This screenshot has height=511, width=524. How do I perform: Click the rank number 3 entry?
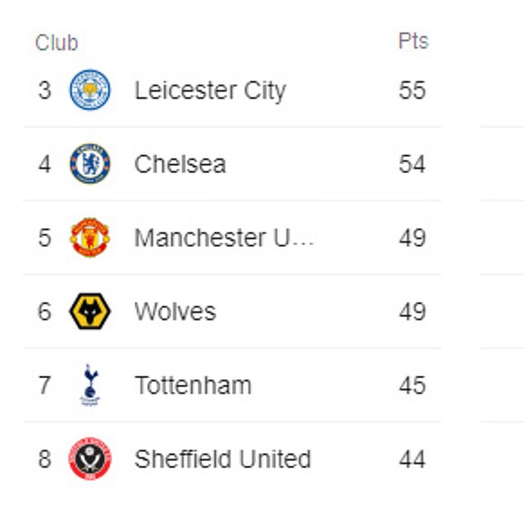coord(45,90)
